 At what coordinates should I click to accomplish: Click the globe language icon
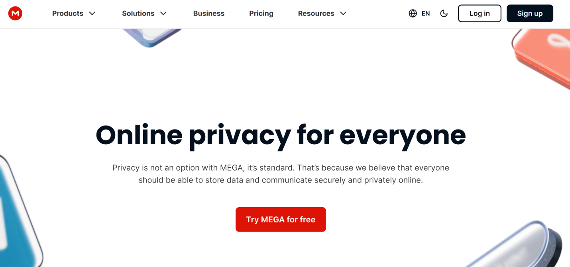[413, 14]
